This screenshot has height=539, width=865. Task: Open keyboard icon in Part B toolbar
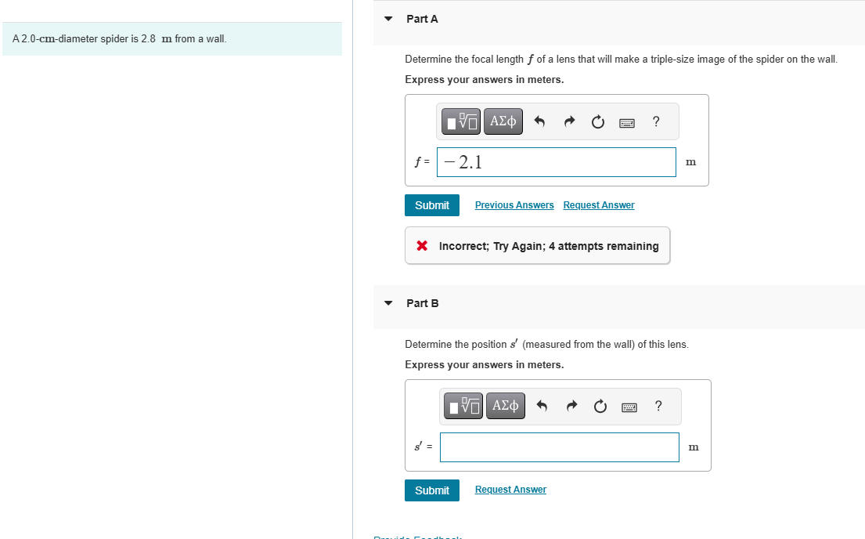629,406
